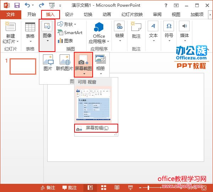Adjust the zoom slider handle
Screen dimensions: 213x192
(148, 188)
